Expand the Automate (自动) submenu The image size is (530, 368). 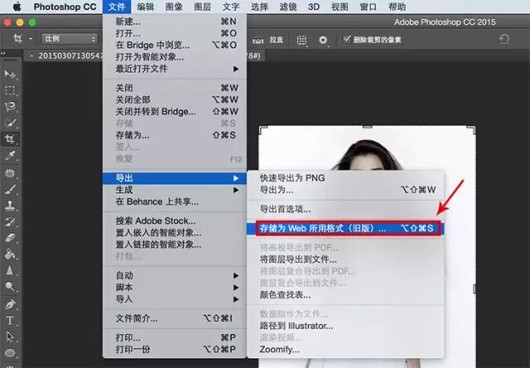pyautogui.click(x=235, y=275)
